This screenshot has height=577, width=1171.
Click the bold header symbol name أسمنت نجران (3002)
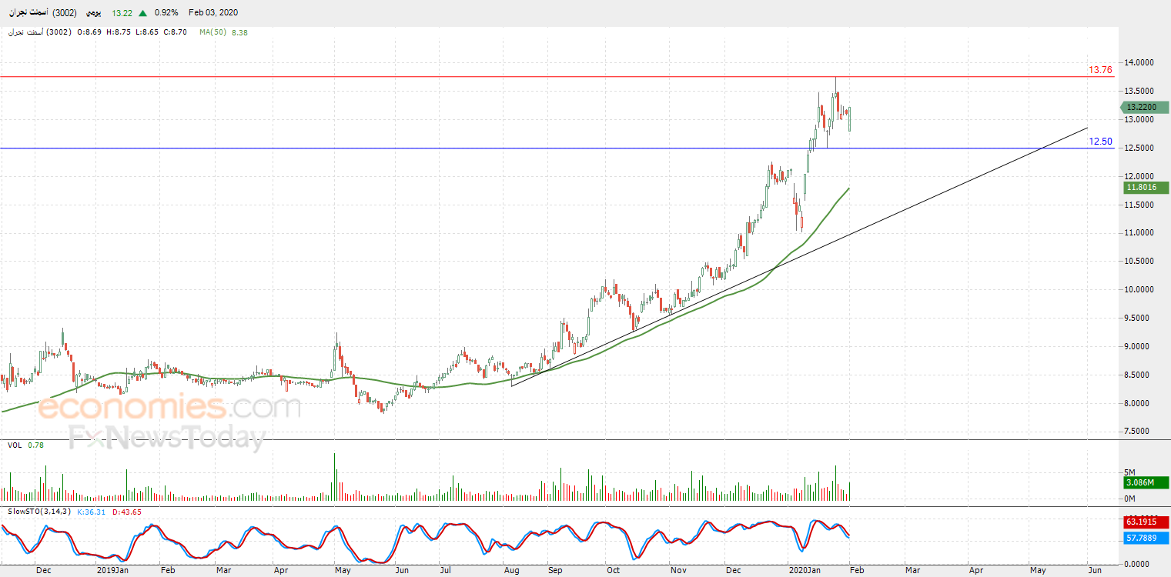[42, 13]
